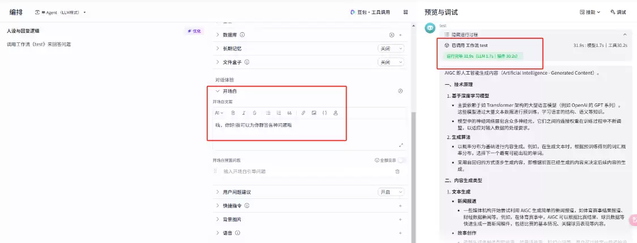
Task: Click the timing text 31.9s: 模型1.7s | 工具30.2s
Action: pos(600,45)
